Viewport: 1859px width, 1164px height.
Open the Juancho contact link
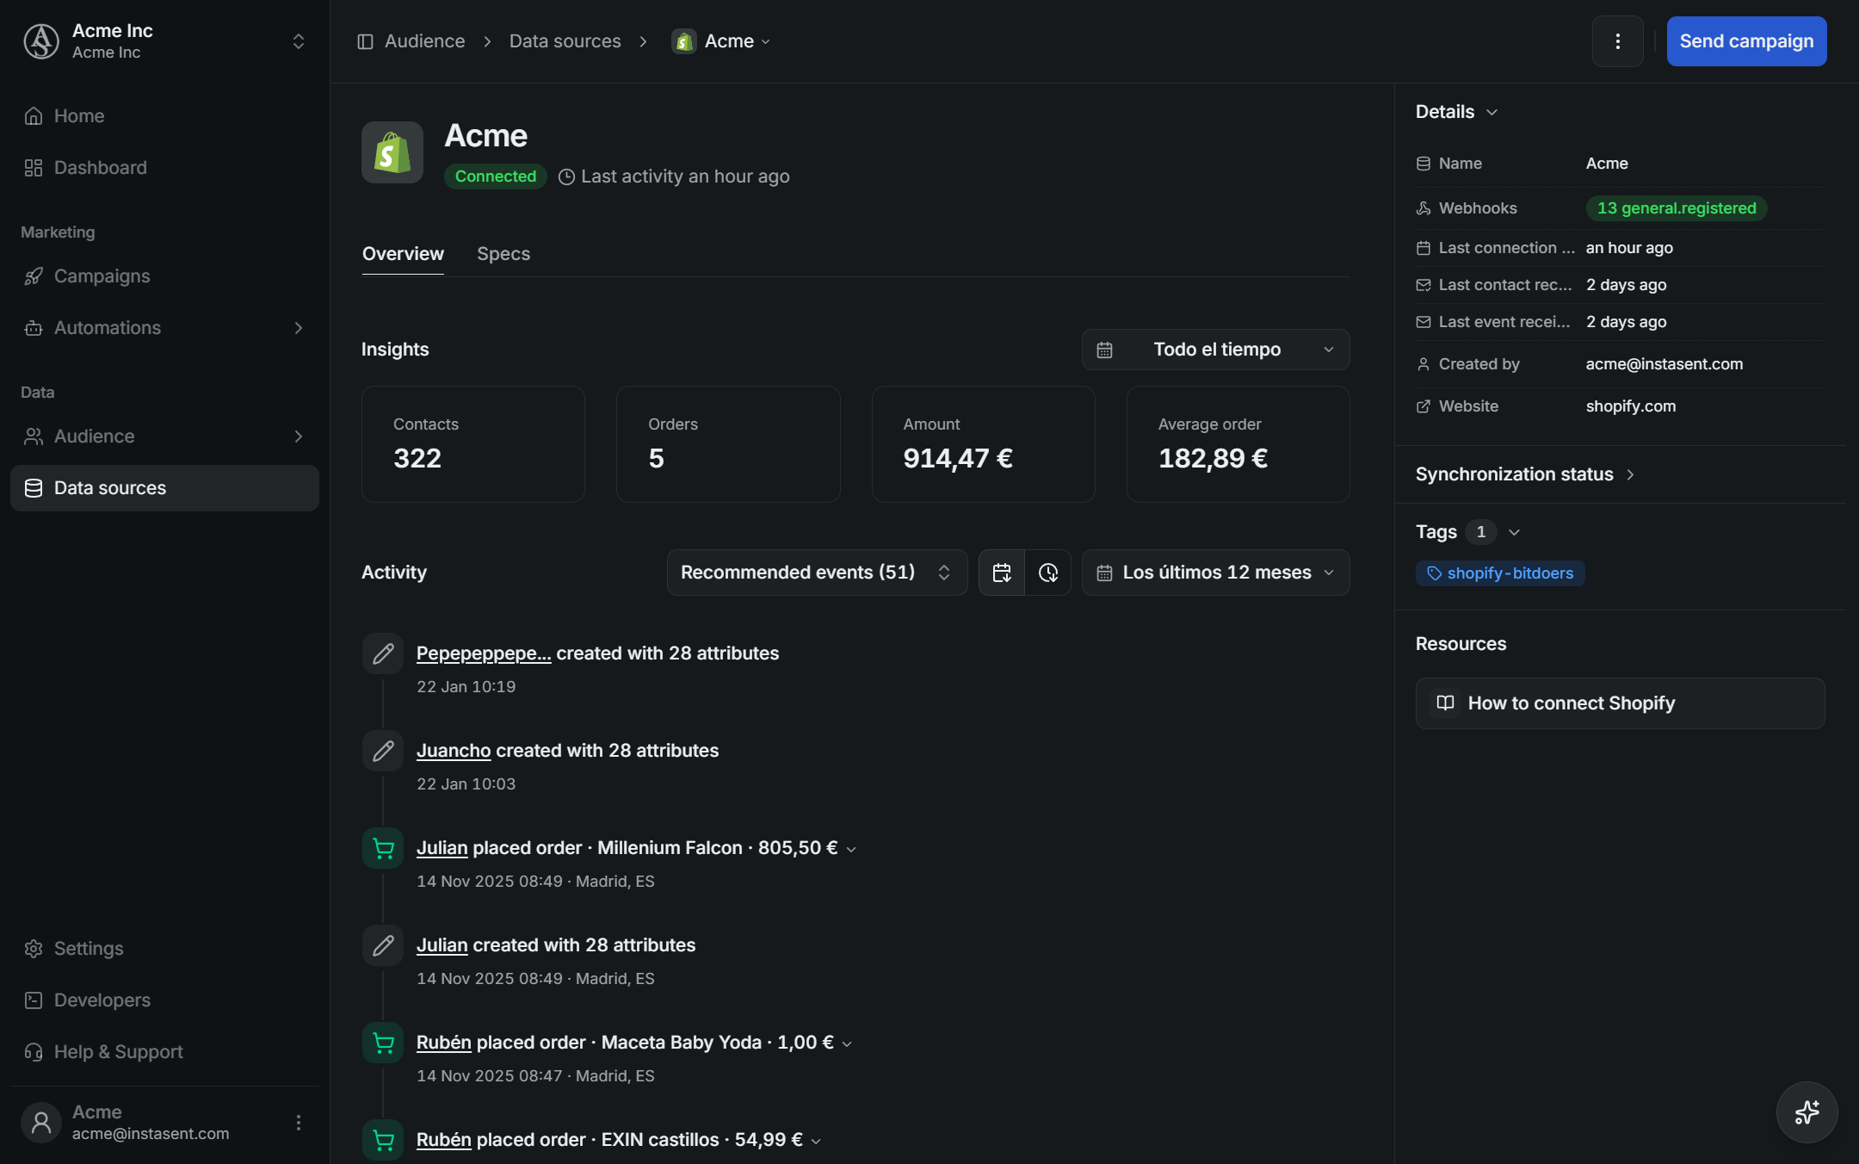pyautogui.click(x=454, y=751)
